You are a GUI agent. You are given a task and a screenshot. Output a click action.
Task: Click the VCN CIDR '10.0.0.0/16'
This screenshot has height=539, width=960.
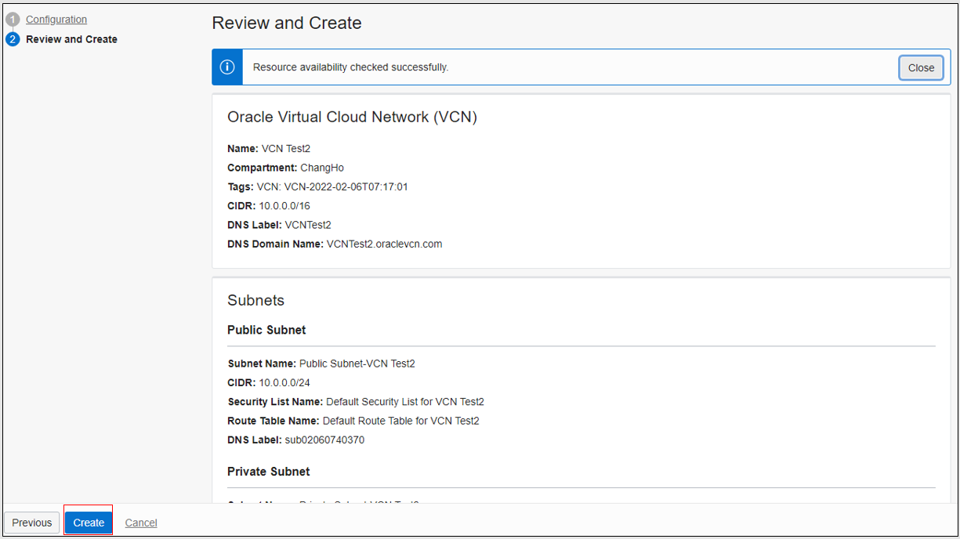pos(284,206)
